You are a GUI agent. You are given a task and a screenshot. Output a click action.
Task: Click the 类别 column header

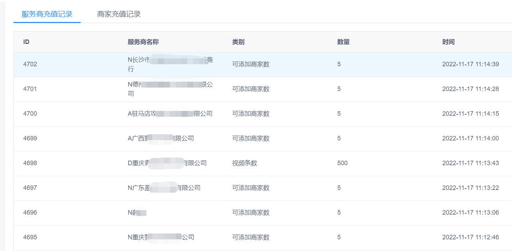pos(238,42)
